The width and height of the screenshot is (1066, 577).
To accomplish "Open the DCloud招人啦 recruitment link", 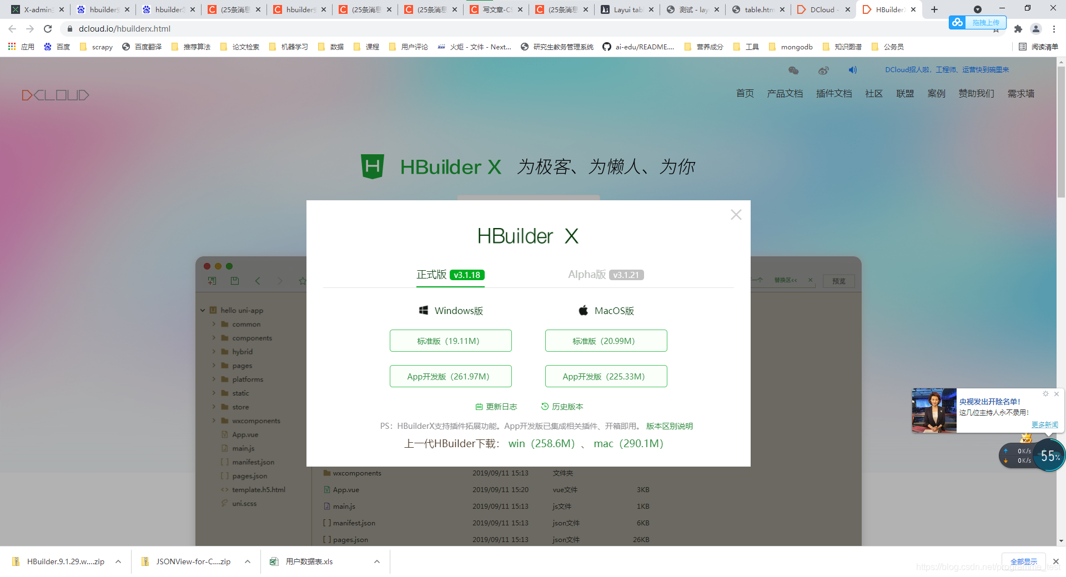I will 947,69.
